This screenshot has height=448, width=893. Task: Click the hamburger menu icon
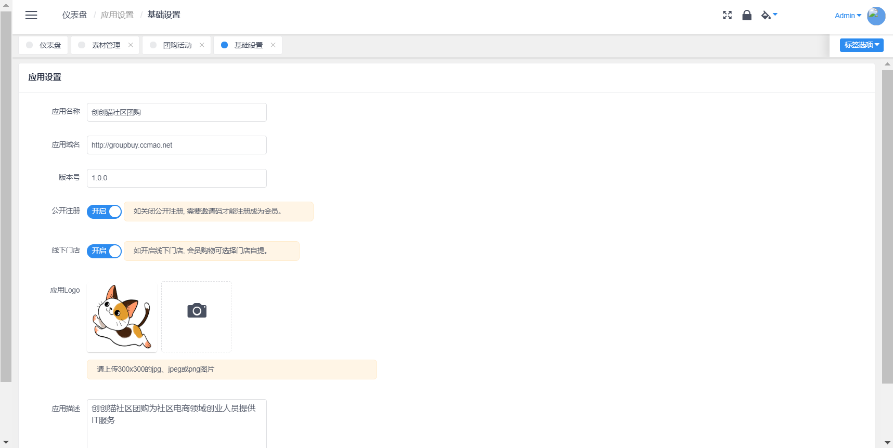(31, 15)
